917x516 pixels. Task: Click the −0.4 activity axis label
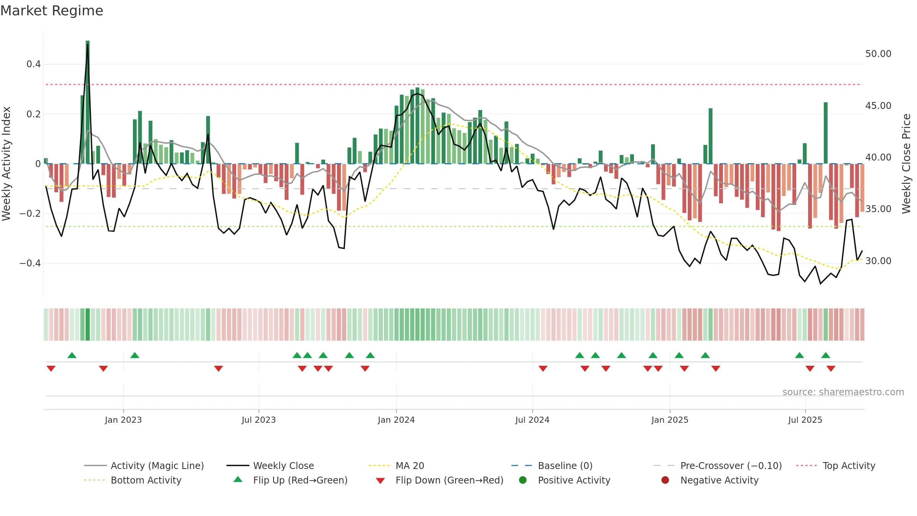(30, 263)
